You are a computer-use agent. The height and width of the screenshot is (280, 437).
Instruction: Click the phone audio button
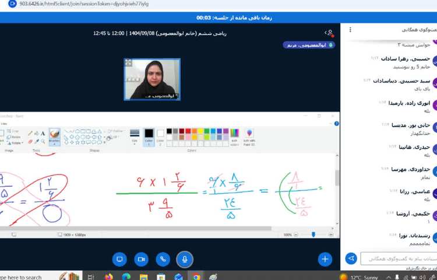click(x=163, y=259)
